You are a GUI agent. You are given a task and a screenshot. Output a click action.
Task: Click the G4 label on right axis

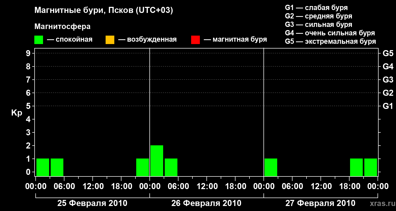click(388, 66)
